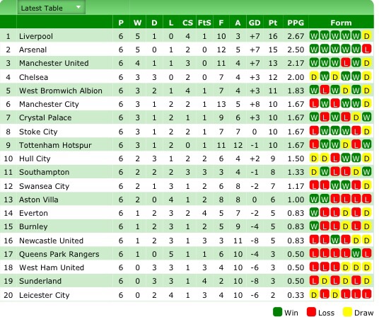The width and height of the screenshot is (379, 324).
Task: Click the Form column header
Action: [x=341, y=23]
